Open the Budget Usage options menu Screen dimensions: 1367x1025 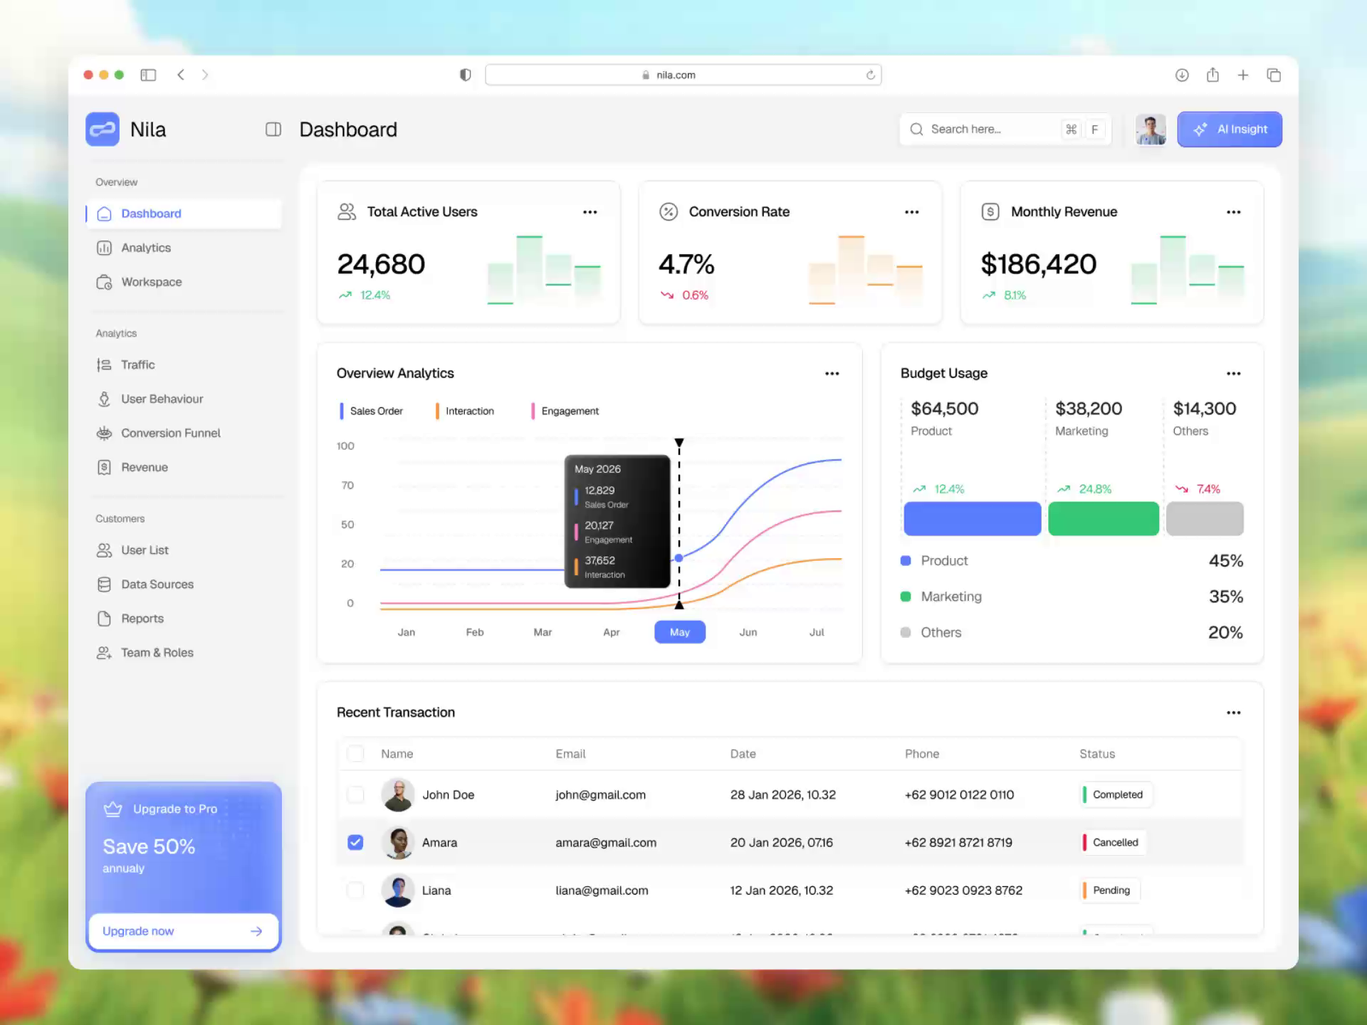coord(1234,373)
